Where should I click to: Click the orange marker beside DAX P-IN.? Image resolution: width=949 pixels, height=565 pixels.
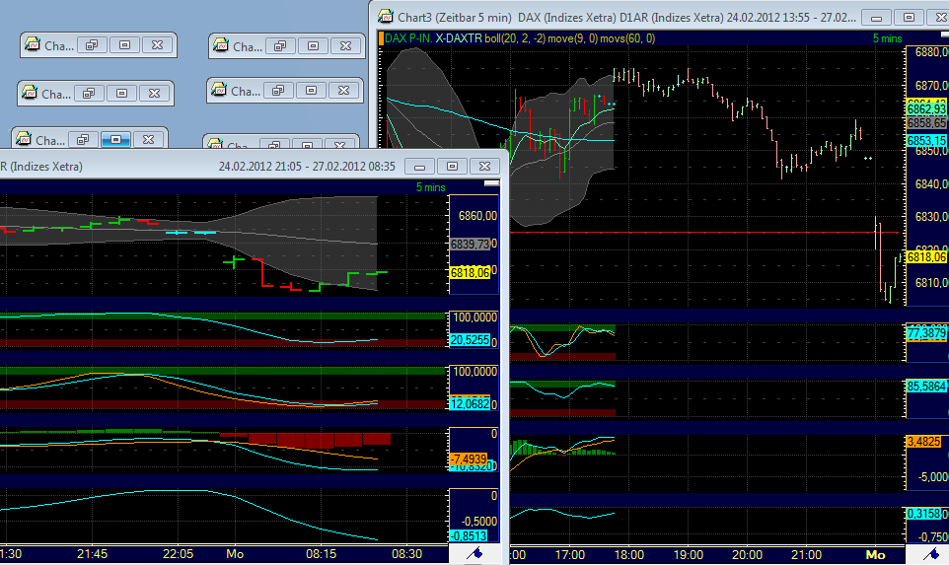[381, 38]
